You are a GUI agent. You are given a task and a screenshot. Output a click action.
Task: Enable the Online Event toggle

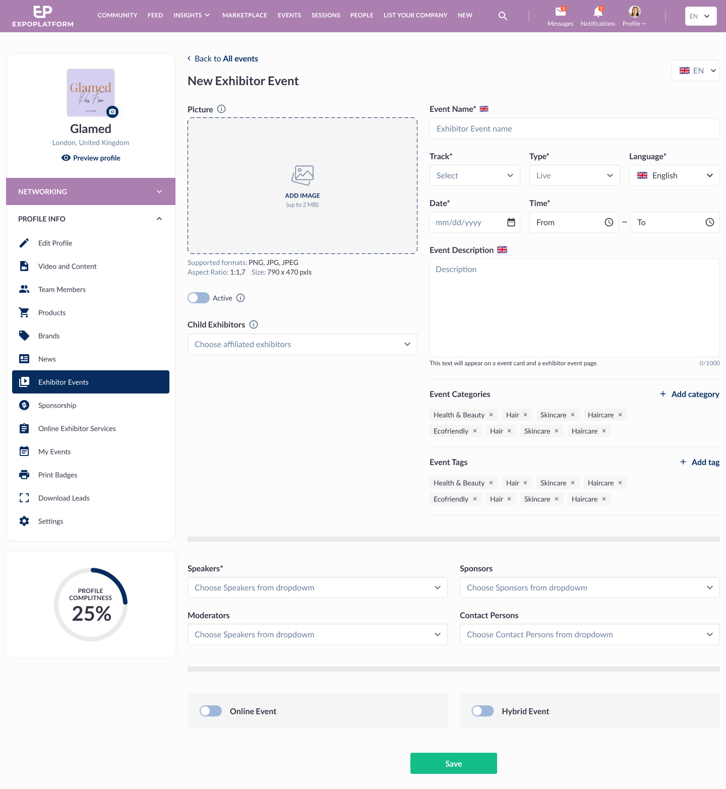pyautogui.click(x=211, y=711)
